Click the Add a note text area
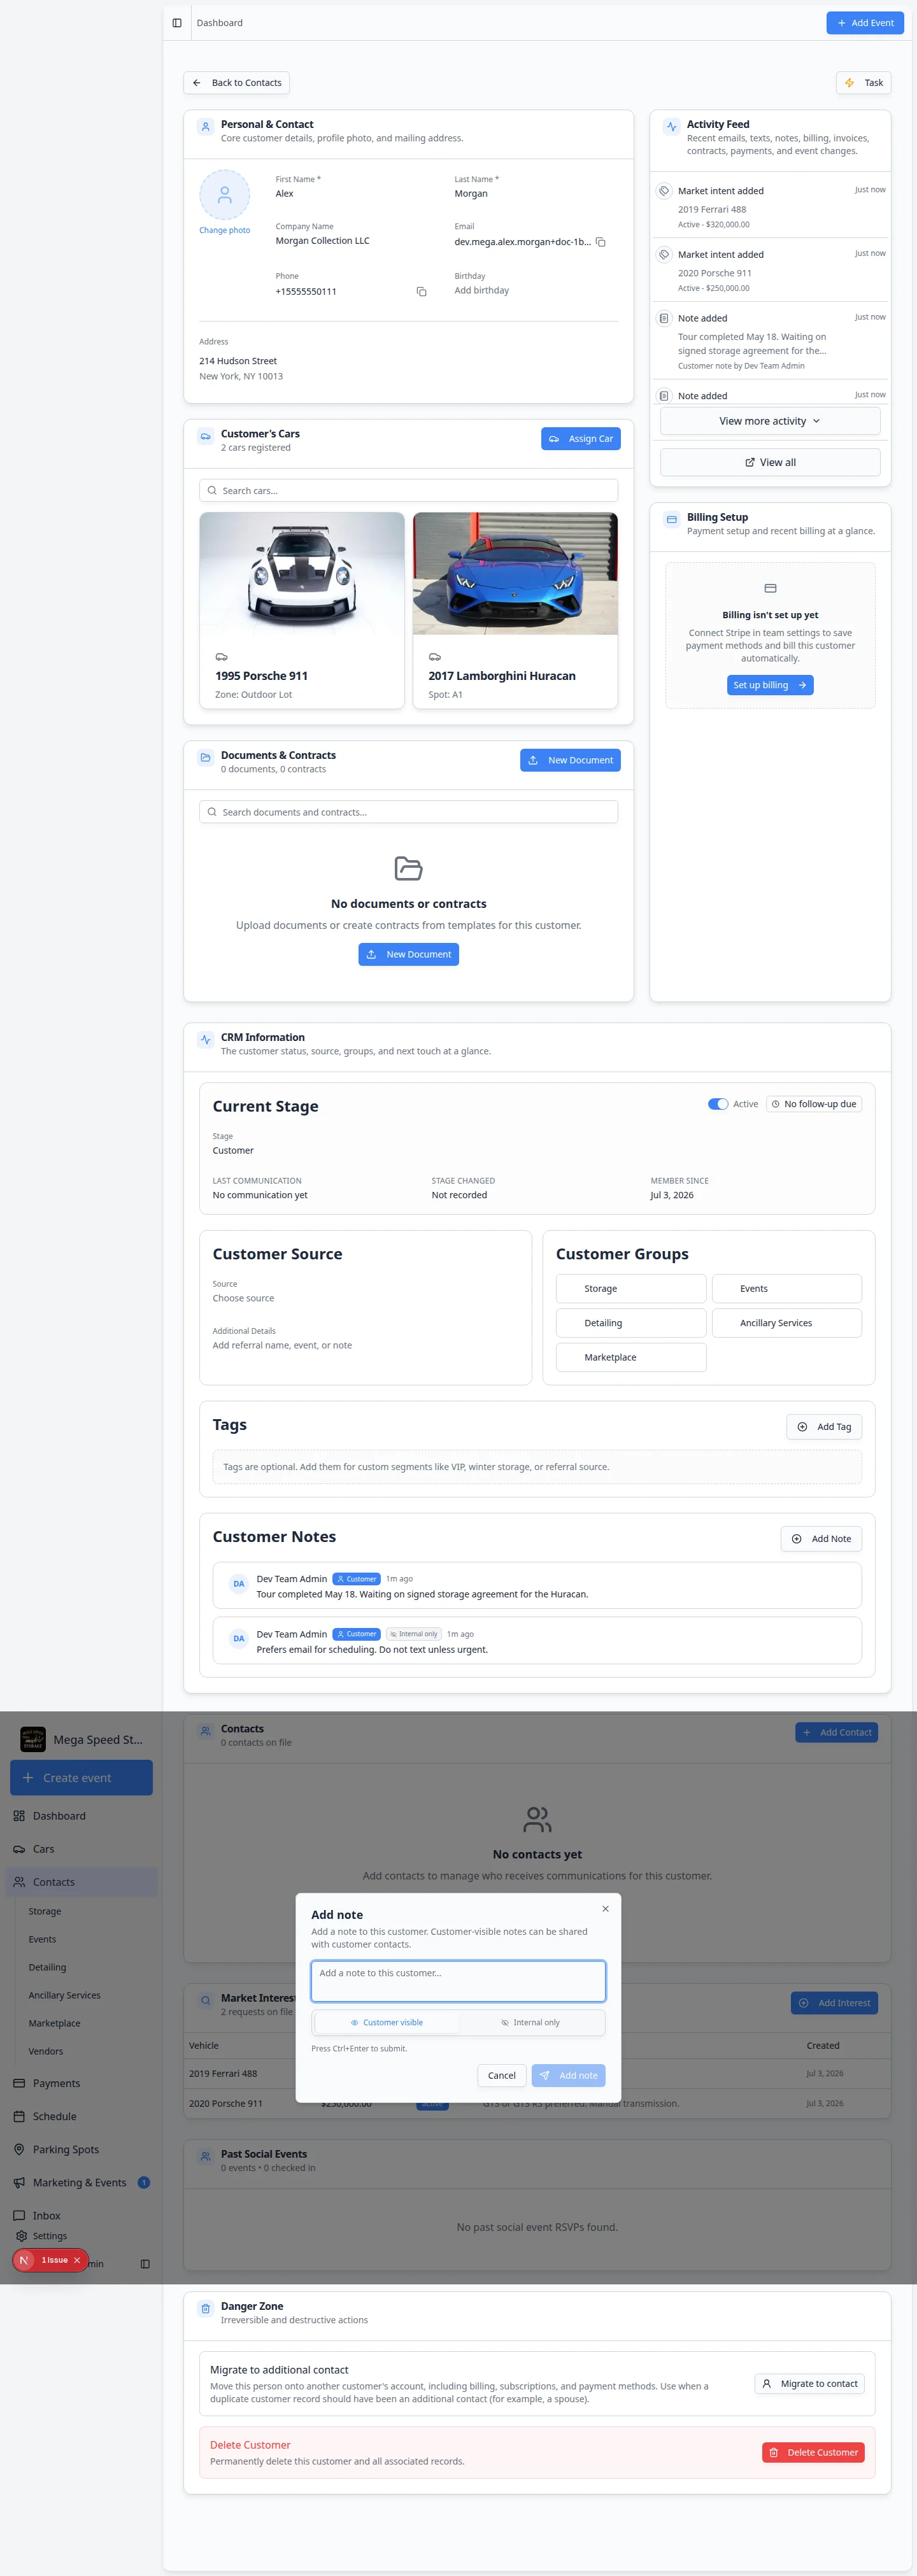This screenshot has height=2576, width=917. (458, 1981)
